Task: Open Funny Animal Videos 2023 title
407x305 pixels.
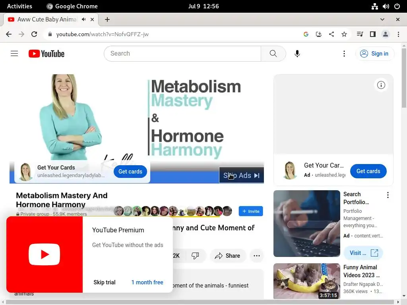Action: tap(362, 271)
